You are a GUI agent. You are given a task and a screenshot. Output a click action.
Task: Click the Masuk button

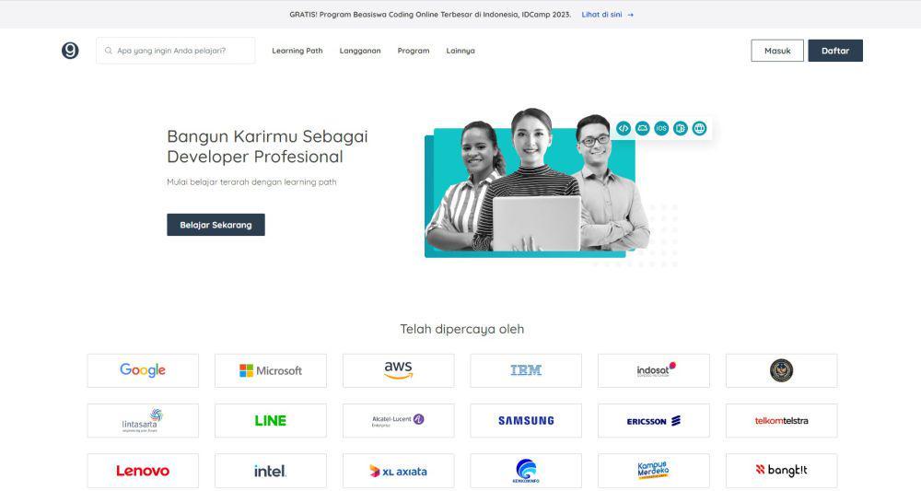[777, 51]
